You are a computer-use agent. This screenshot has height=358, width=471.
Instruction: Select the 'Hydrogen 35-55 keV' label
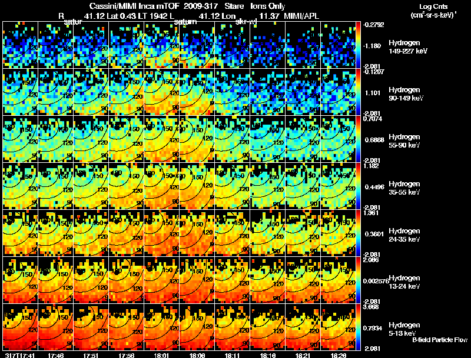[x=404, y=188]
